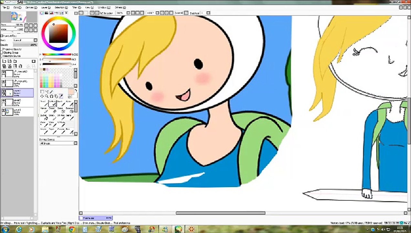This screenshot has width=411, height=233.
Task: Select the peach foreground color swatch
Action: [71, 92]
